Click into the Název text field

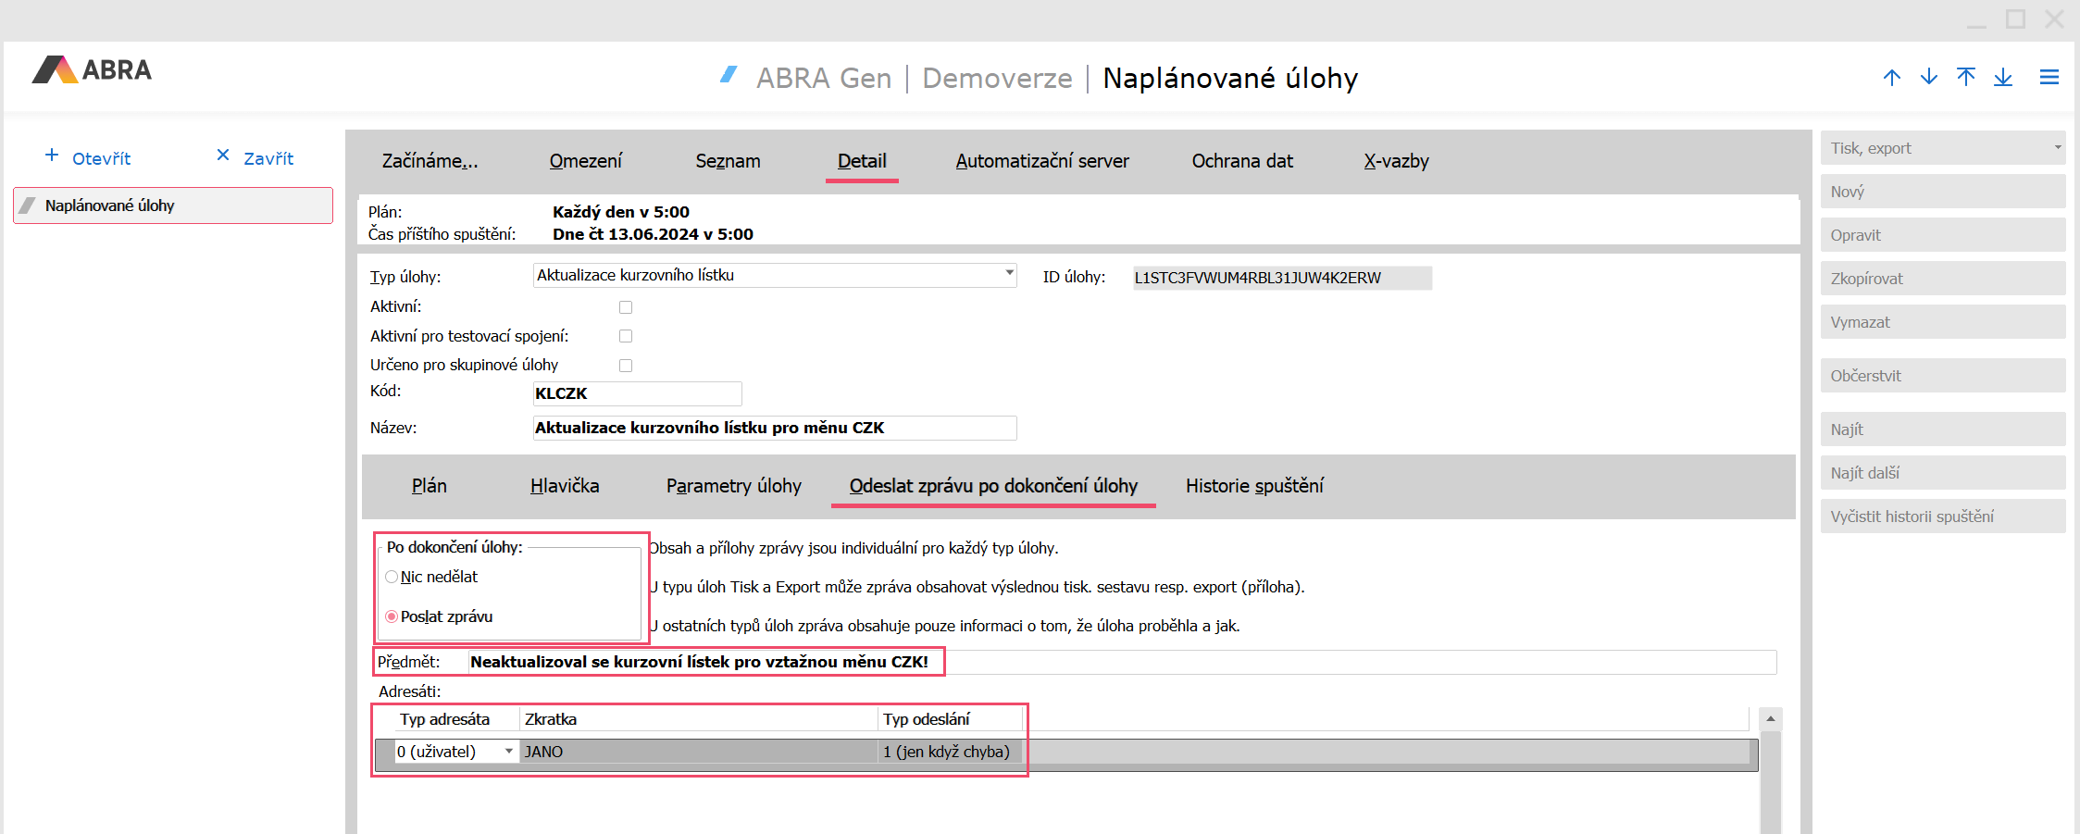click(774, 428)
